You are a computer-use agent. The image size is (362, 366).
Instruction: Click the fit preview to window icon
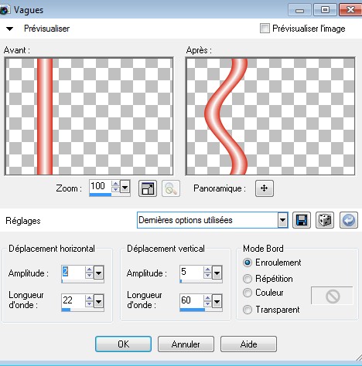148,188
